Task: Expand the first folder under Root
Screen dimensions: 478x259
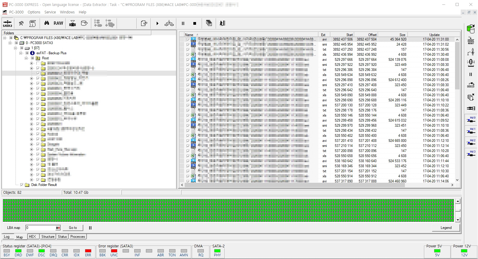Action: pyautogui.click(x=32, y=63)
